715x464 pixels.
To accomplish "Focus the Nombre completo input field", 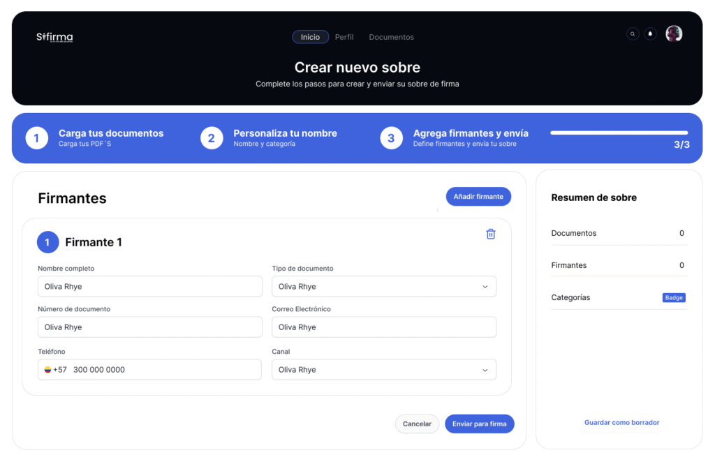I will (149, 286).
